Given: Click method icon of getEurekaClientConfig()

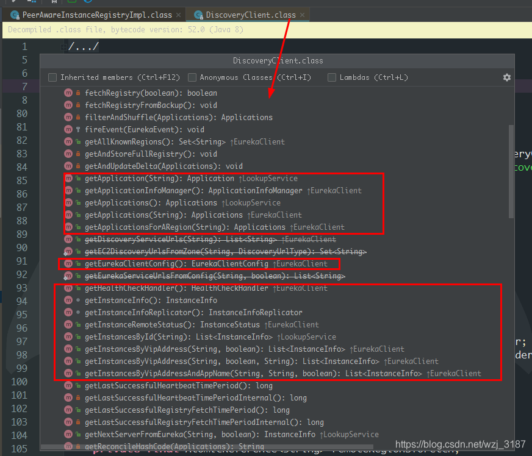Looking at the screenshot, I should [x=68, y=264].
